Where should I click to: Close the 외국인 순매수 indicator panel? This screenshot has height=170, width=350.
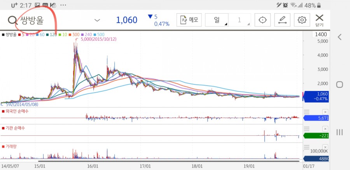(325, 112)
